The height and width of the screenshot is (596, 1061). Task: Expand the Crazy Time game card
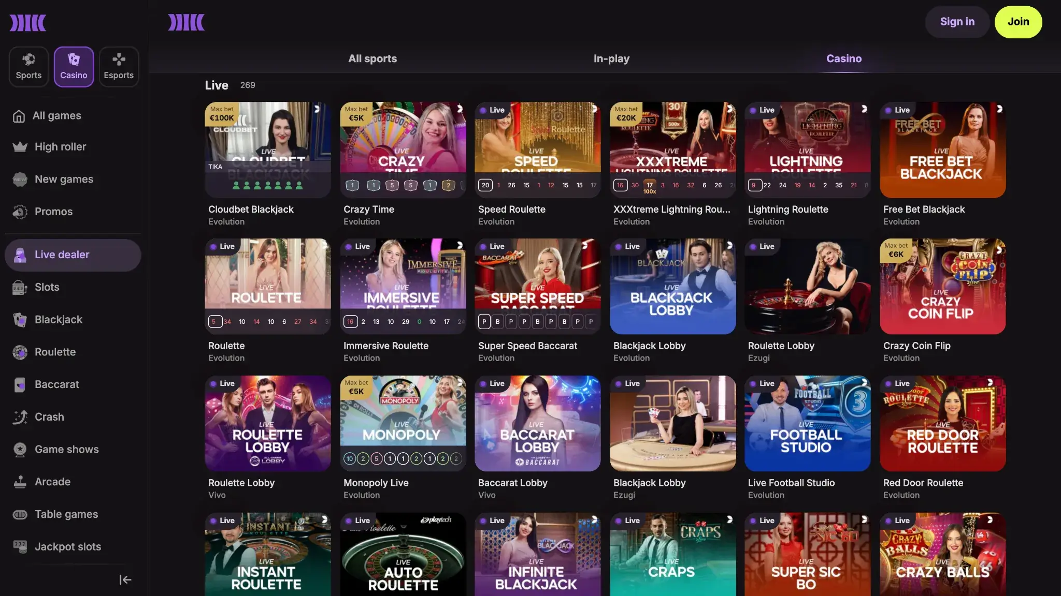tap(460, 110)
